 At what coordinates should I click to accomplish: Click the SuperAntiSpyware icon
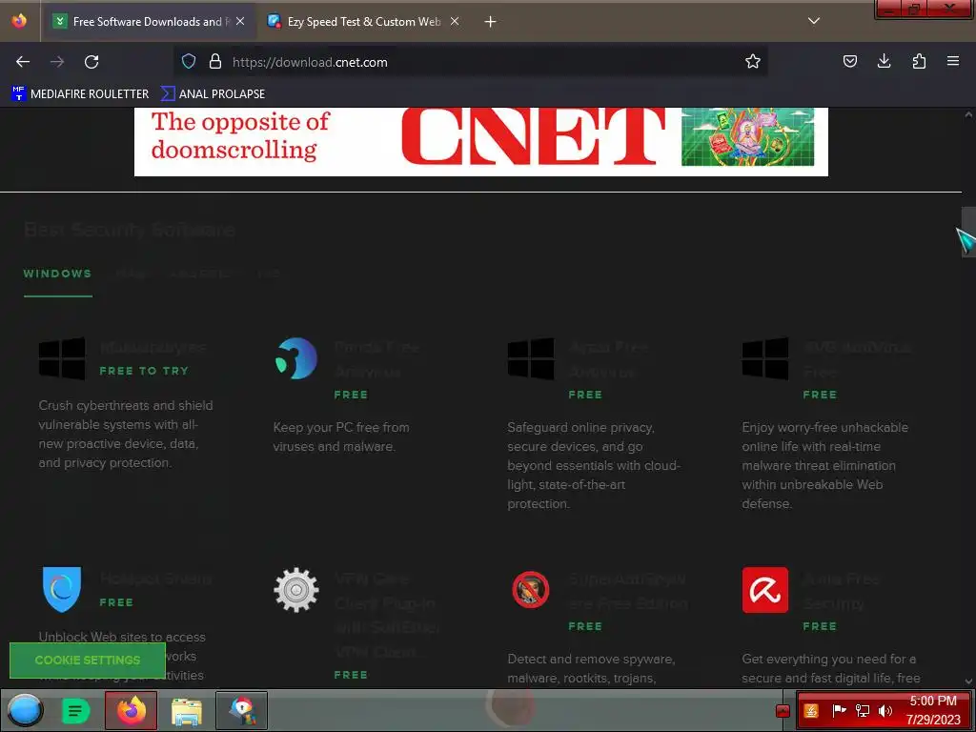click(x=530, y=589)
